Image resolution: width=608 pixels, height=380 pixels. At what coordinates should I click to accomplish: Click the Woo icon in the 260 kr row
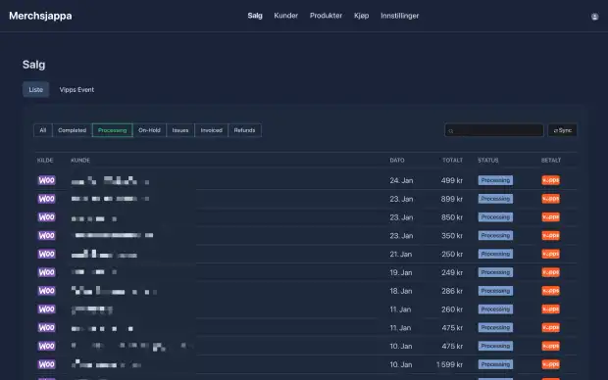46,309
